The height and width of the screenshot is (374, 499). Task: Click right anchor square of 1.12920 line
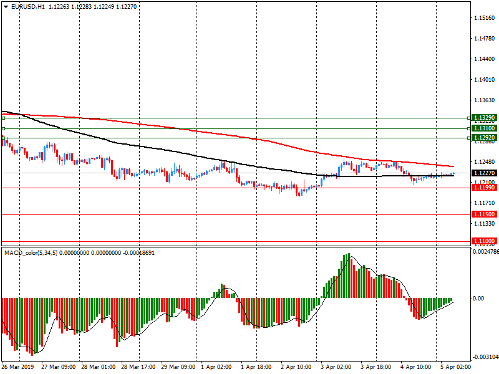(468, 138)
